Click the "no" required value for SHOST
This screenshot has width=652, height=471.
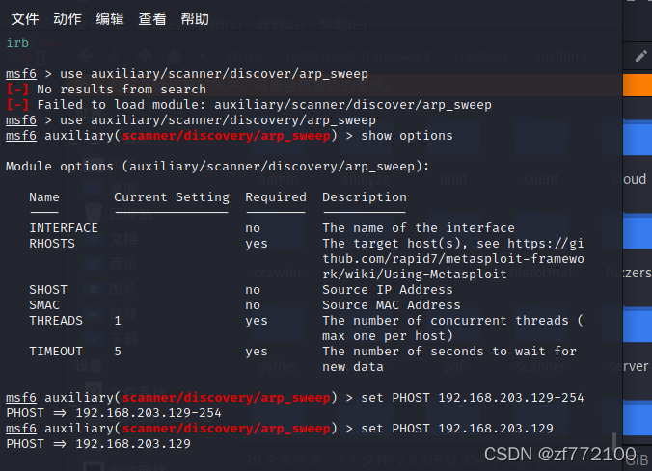point(253,290)
